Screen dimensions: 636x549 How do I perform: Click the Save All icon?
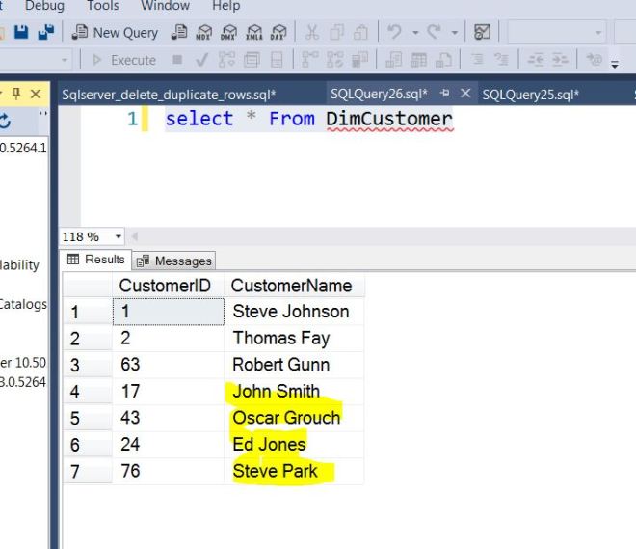(45, 33)
